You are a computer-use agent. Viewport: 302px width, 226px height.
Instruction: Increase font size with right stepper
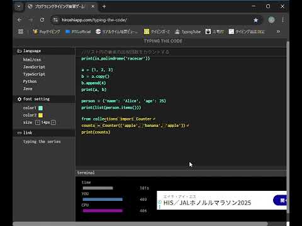tap(53, 122)
